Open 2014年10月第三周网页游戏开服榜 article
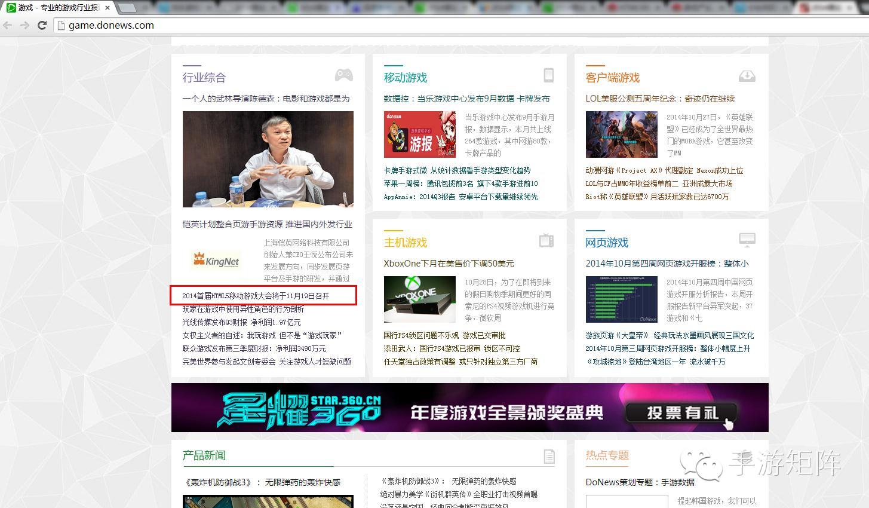 668,348
